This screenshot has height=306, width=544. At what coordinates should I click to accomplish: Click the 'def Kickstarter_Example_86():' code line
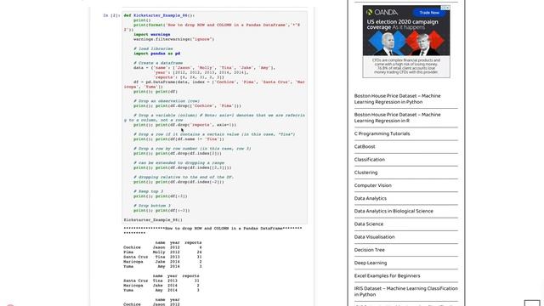click(159, 15)
